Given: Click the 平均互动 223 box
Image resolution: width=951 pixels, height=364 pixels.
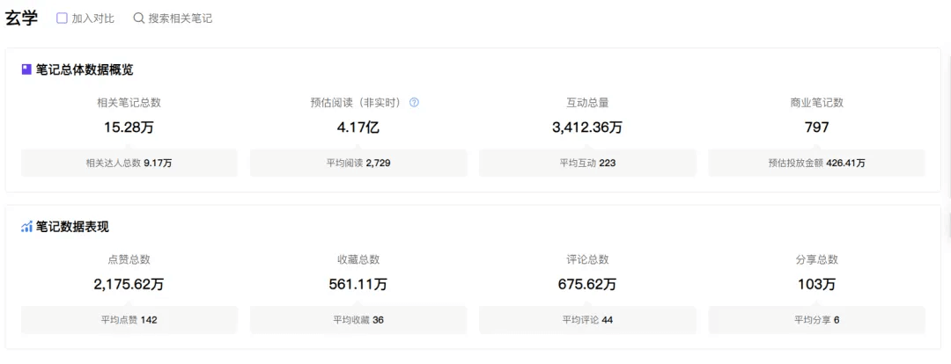Looking at the screenshot, I should pyautogui.click(x=587, y=163).
